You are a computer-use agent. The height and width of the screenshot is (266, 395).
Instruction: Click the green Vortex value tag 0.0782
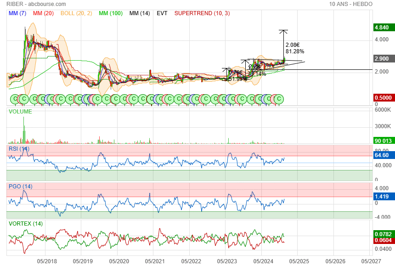pos(383,234)
